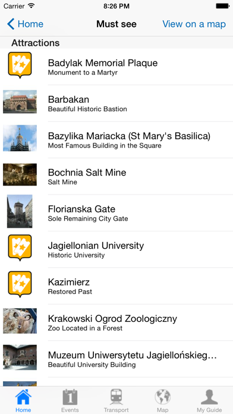
Task: Go to the My Guide profile tab
Action: [x=209, y=400]
